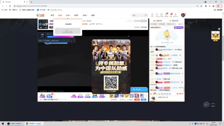The width and height of the screenshot is (224, 126).
Task: Expand the 游戏 navigation dropdown
Action: 85,15
